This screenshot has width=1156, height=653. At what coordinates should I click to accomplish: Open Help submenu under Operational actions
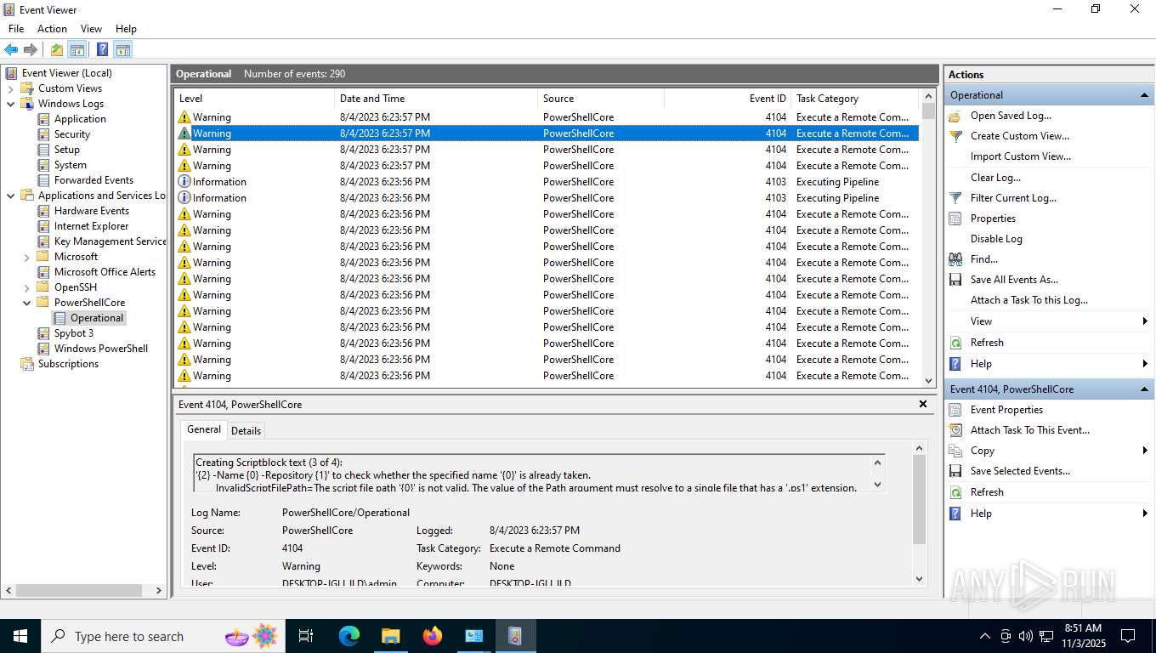point(1145,364)
